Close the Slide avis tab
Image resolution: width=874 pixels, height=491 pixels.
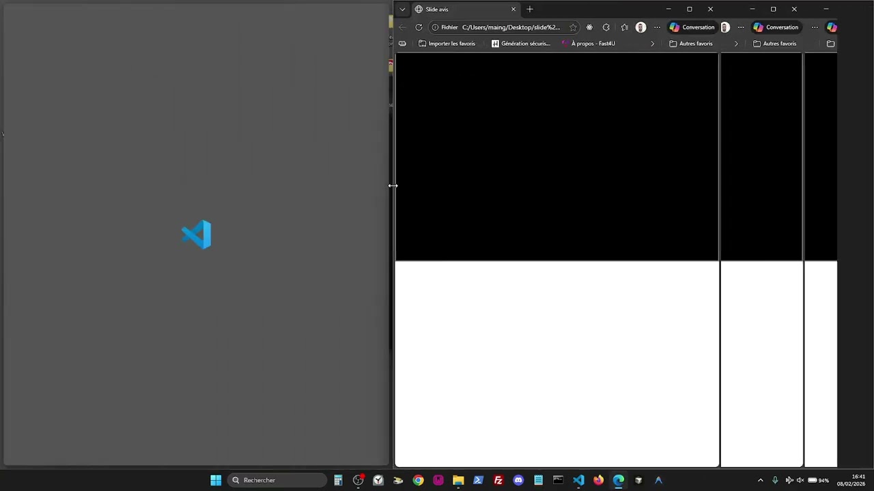tap(513, 10)
